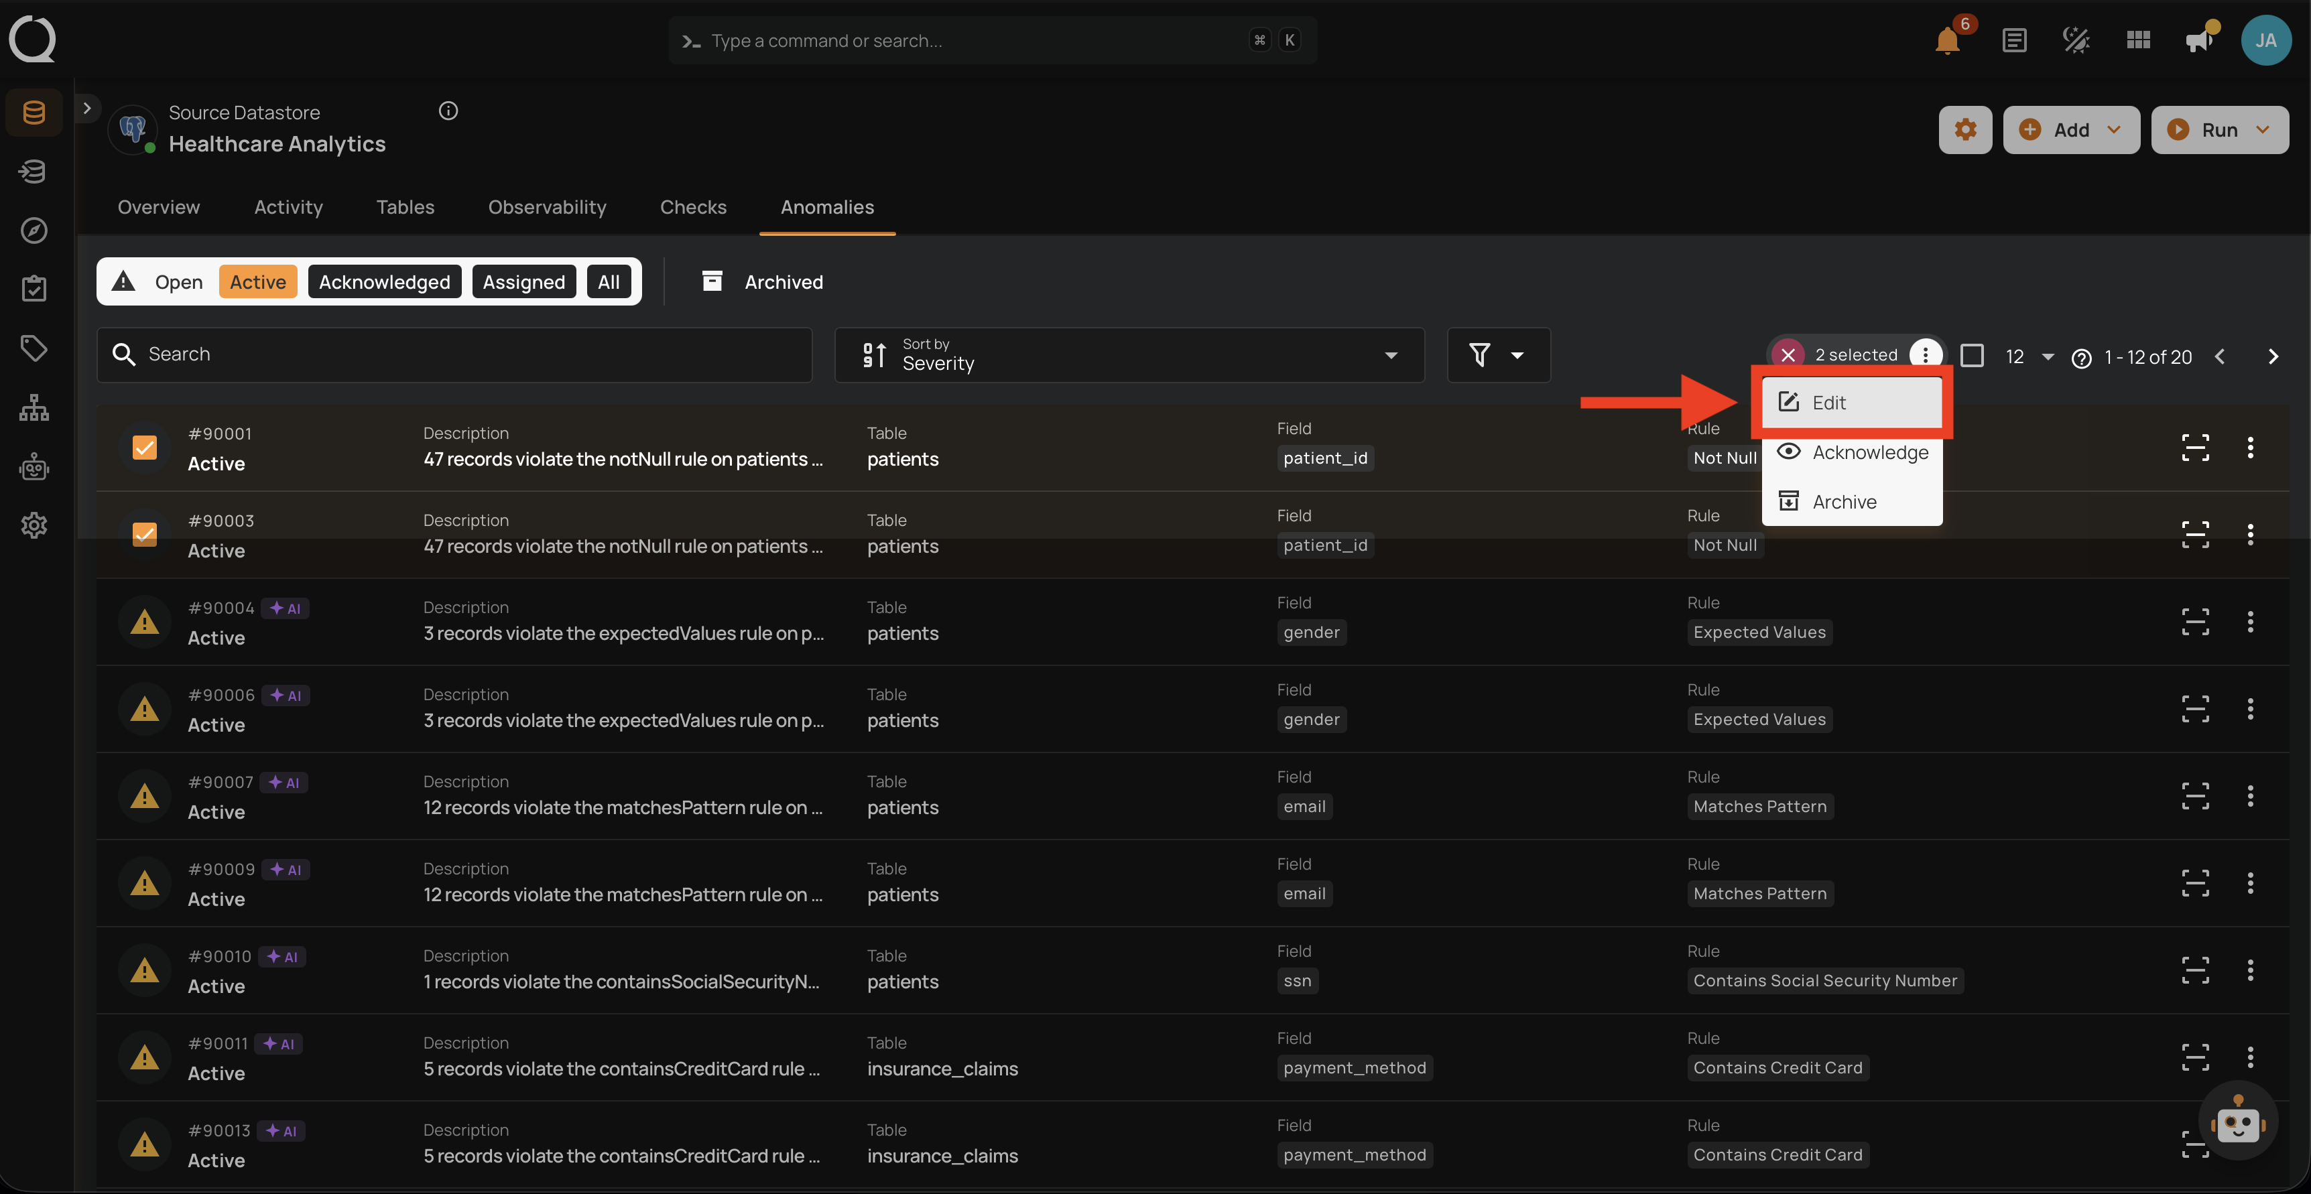Viewport: 2311px width, 1194px height.
Task: Focus the command search bar
Action: [x=992, y=40]
